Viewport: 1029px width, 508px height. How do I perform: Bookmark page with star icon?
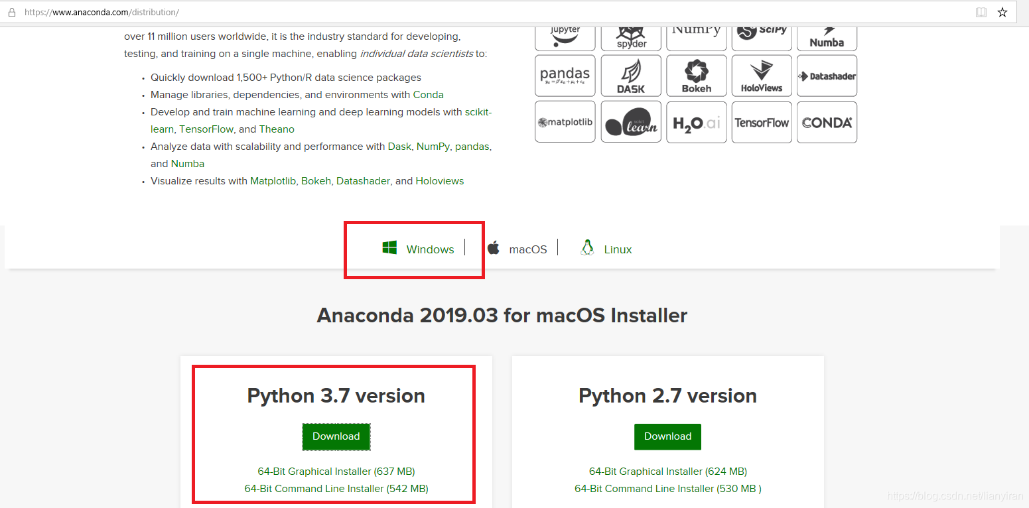1002,13
